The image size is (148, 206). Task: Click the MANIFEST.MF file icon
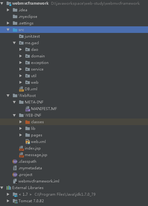(28, 109)
